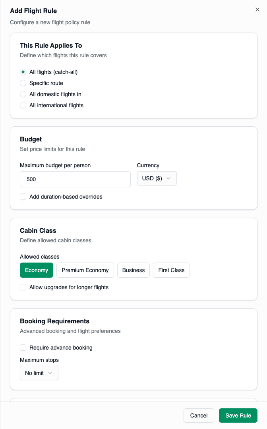Viewport: 267px width, 429px height.
Task: Save the new flight rule
Action: 238,415
